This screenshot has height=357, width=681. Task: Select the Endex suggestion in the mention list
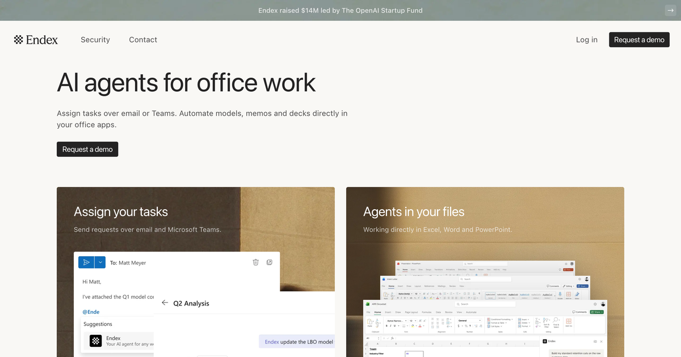click(118, 341)
